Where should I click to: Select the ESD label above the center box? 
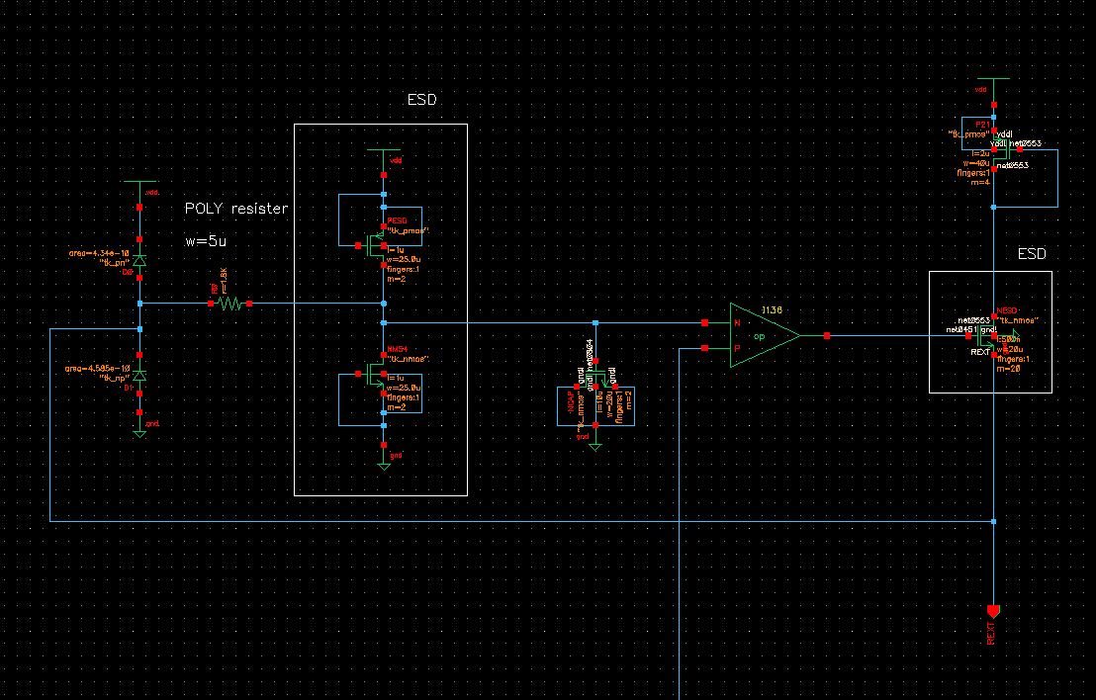tap(422, 100)
